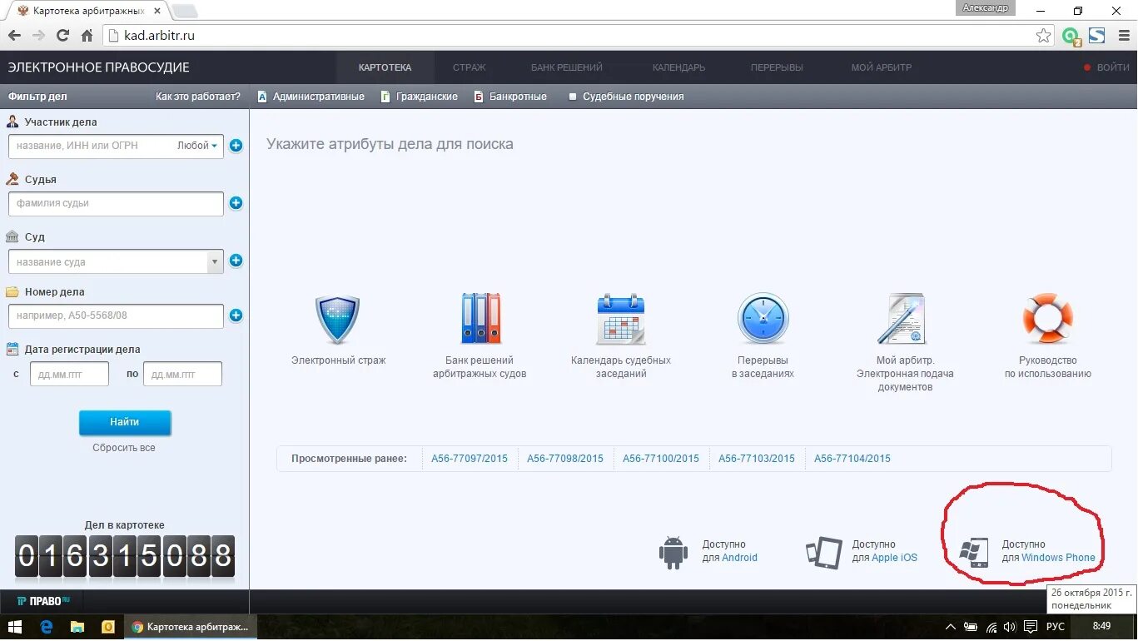The height and width of the screenshot is (641, 1138).
Task: Switch to the Календарь tab
Action: 678,67
